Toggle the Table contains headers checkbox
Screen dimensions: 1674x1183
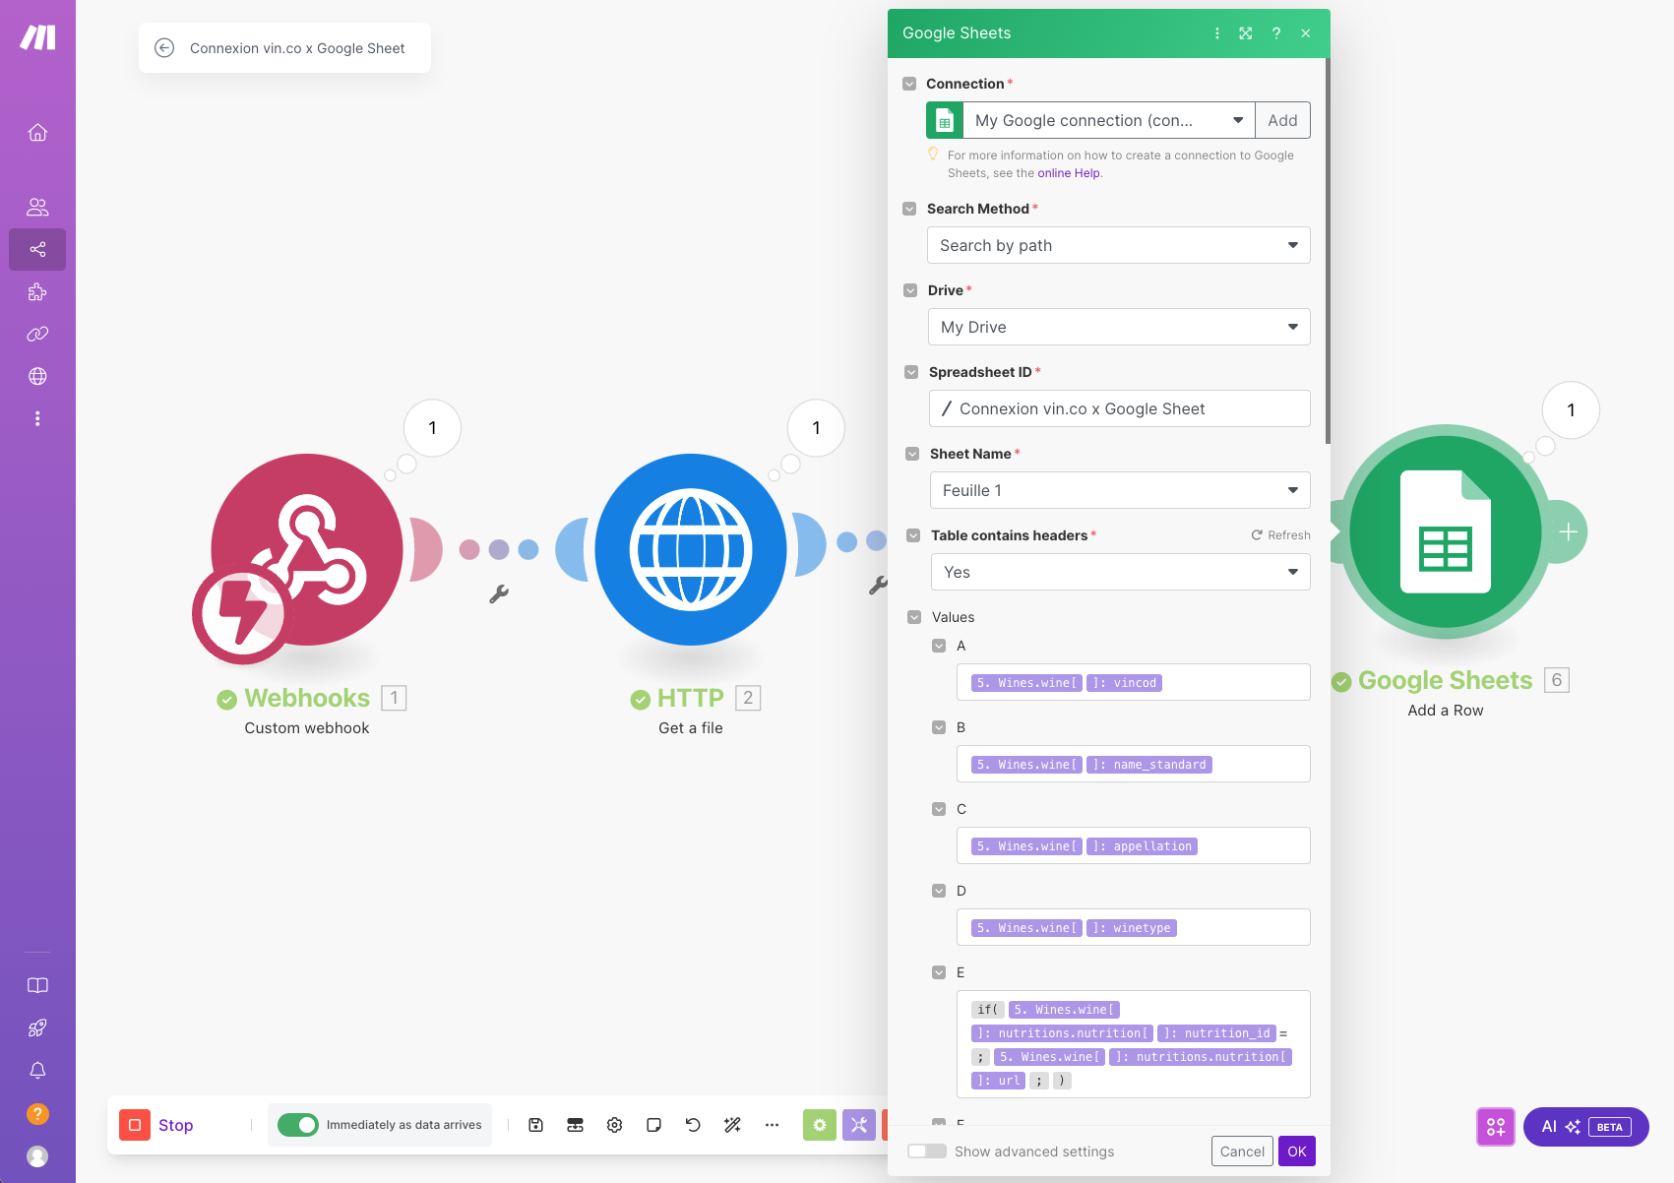913,535
